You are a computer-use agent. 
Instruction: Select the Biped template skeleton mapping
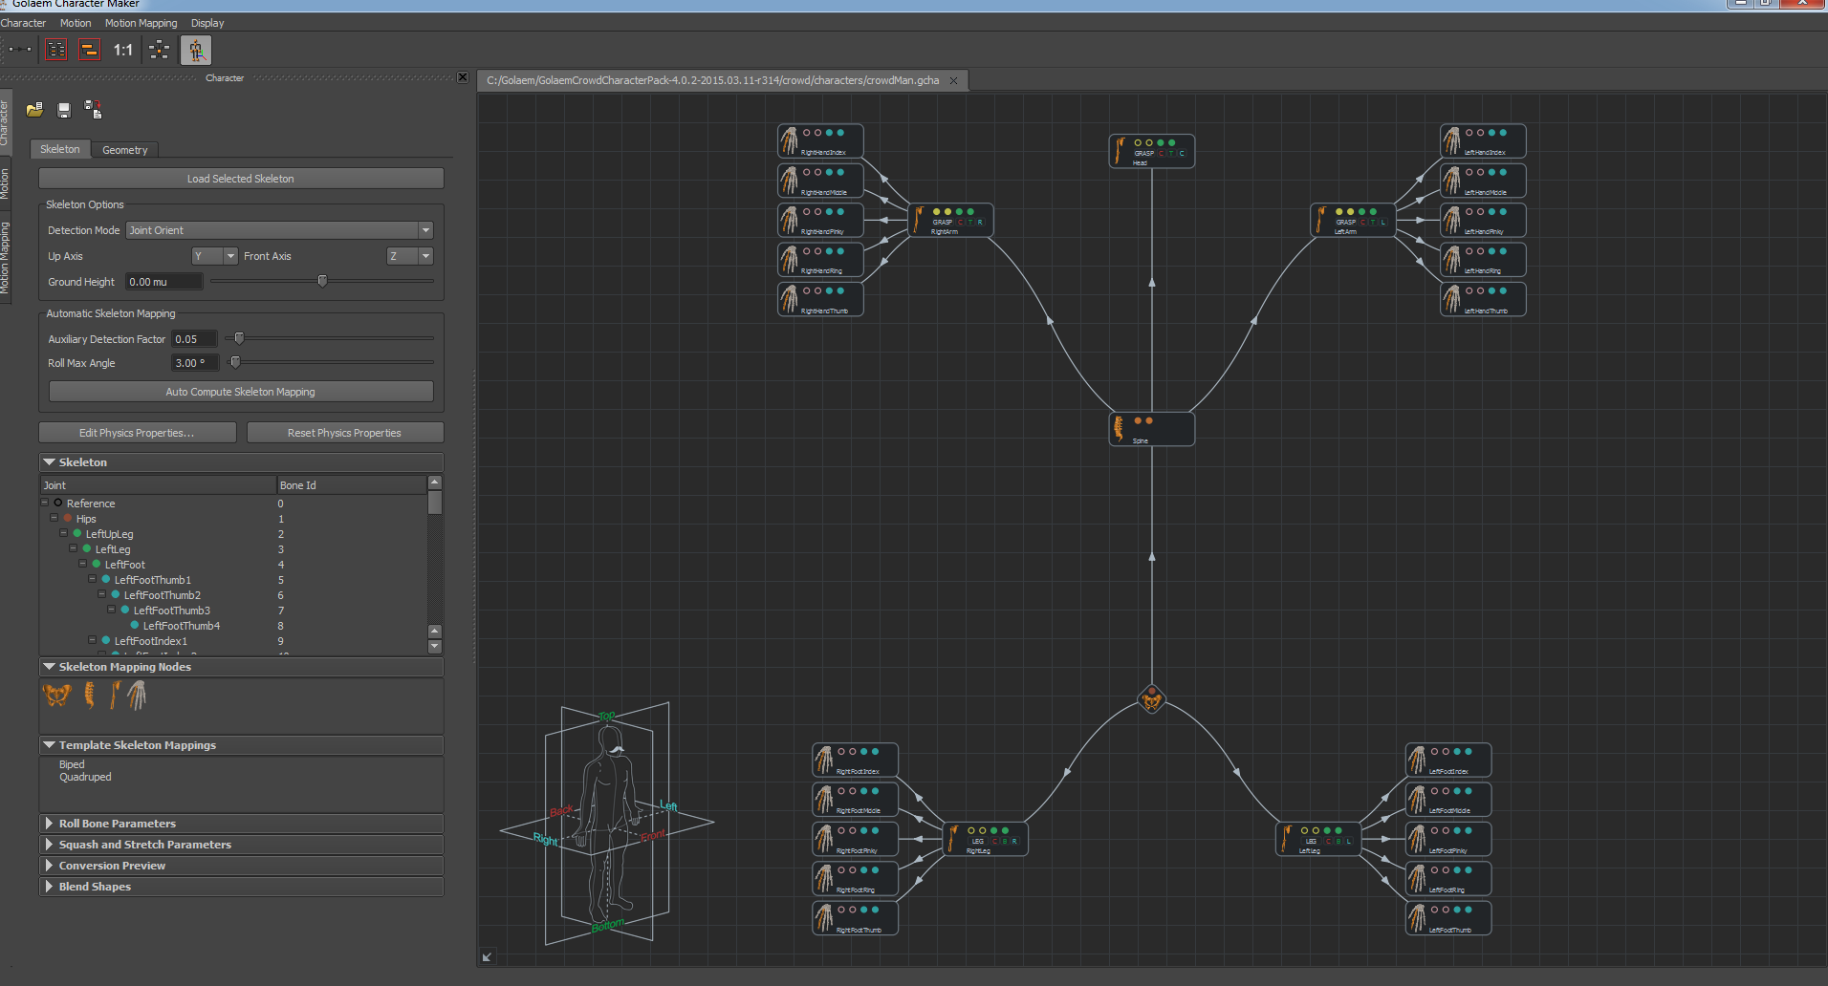pyautogui.click(x=72, y=764)
